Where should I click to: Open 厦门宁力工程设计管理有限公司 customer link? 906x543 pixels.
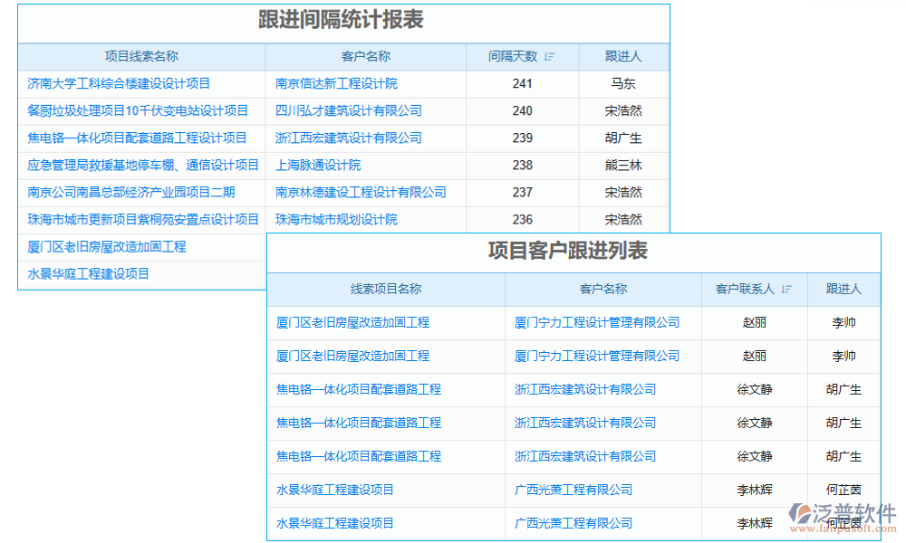[595, 322]
